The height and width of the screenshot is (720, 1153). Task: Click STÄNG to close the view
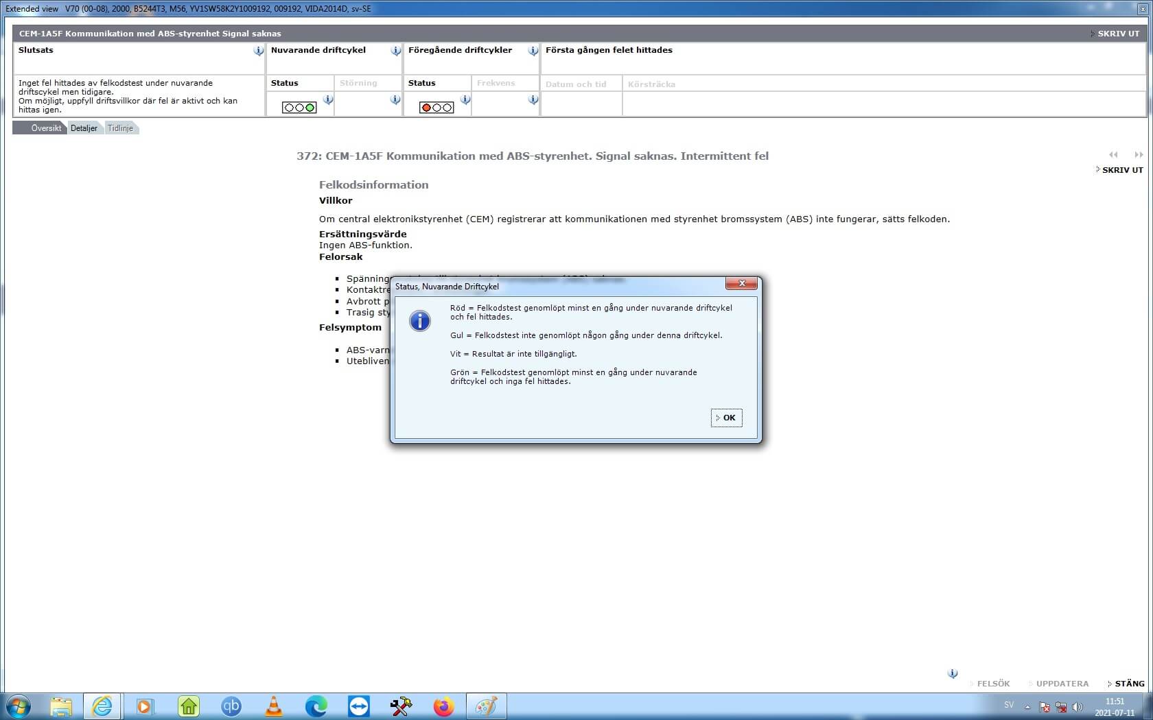[x=1129, y=684]
